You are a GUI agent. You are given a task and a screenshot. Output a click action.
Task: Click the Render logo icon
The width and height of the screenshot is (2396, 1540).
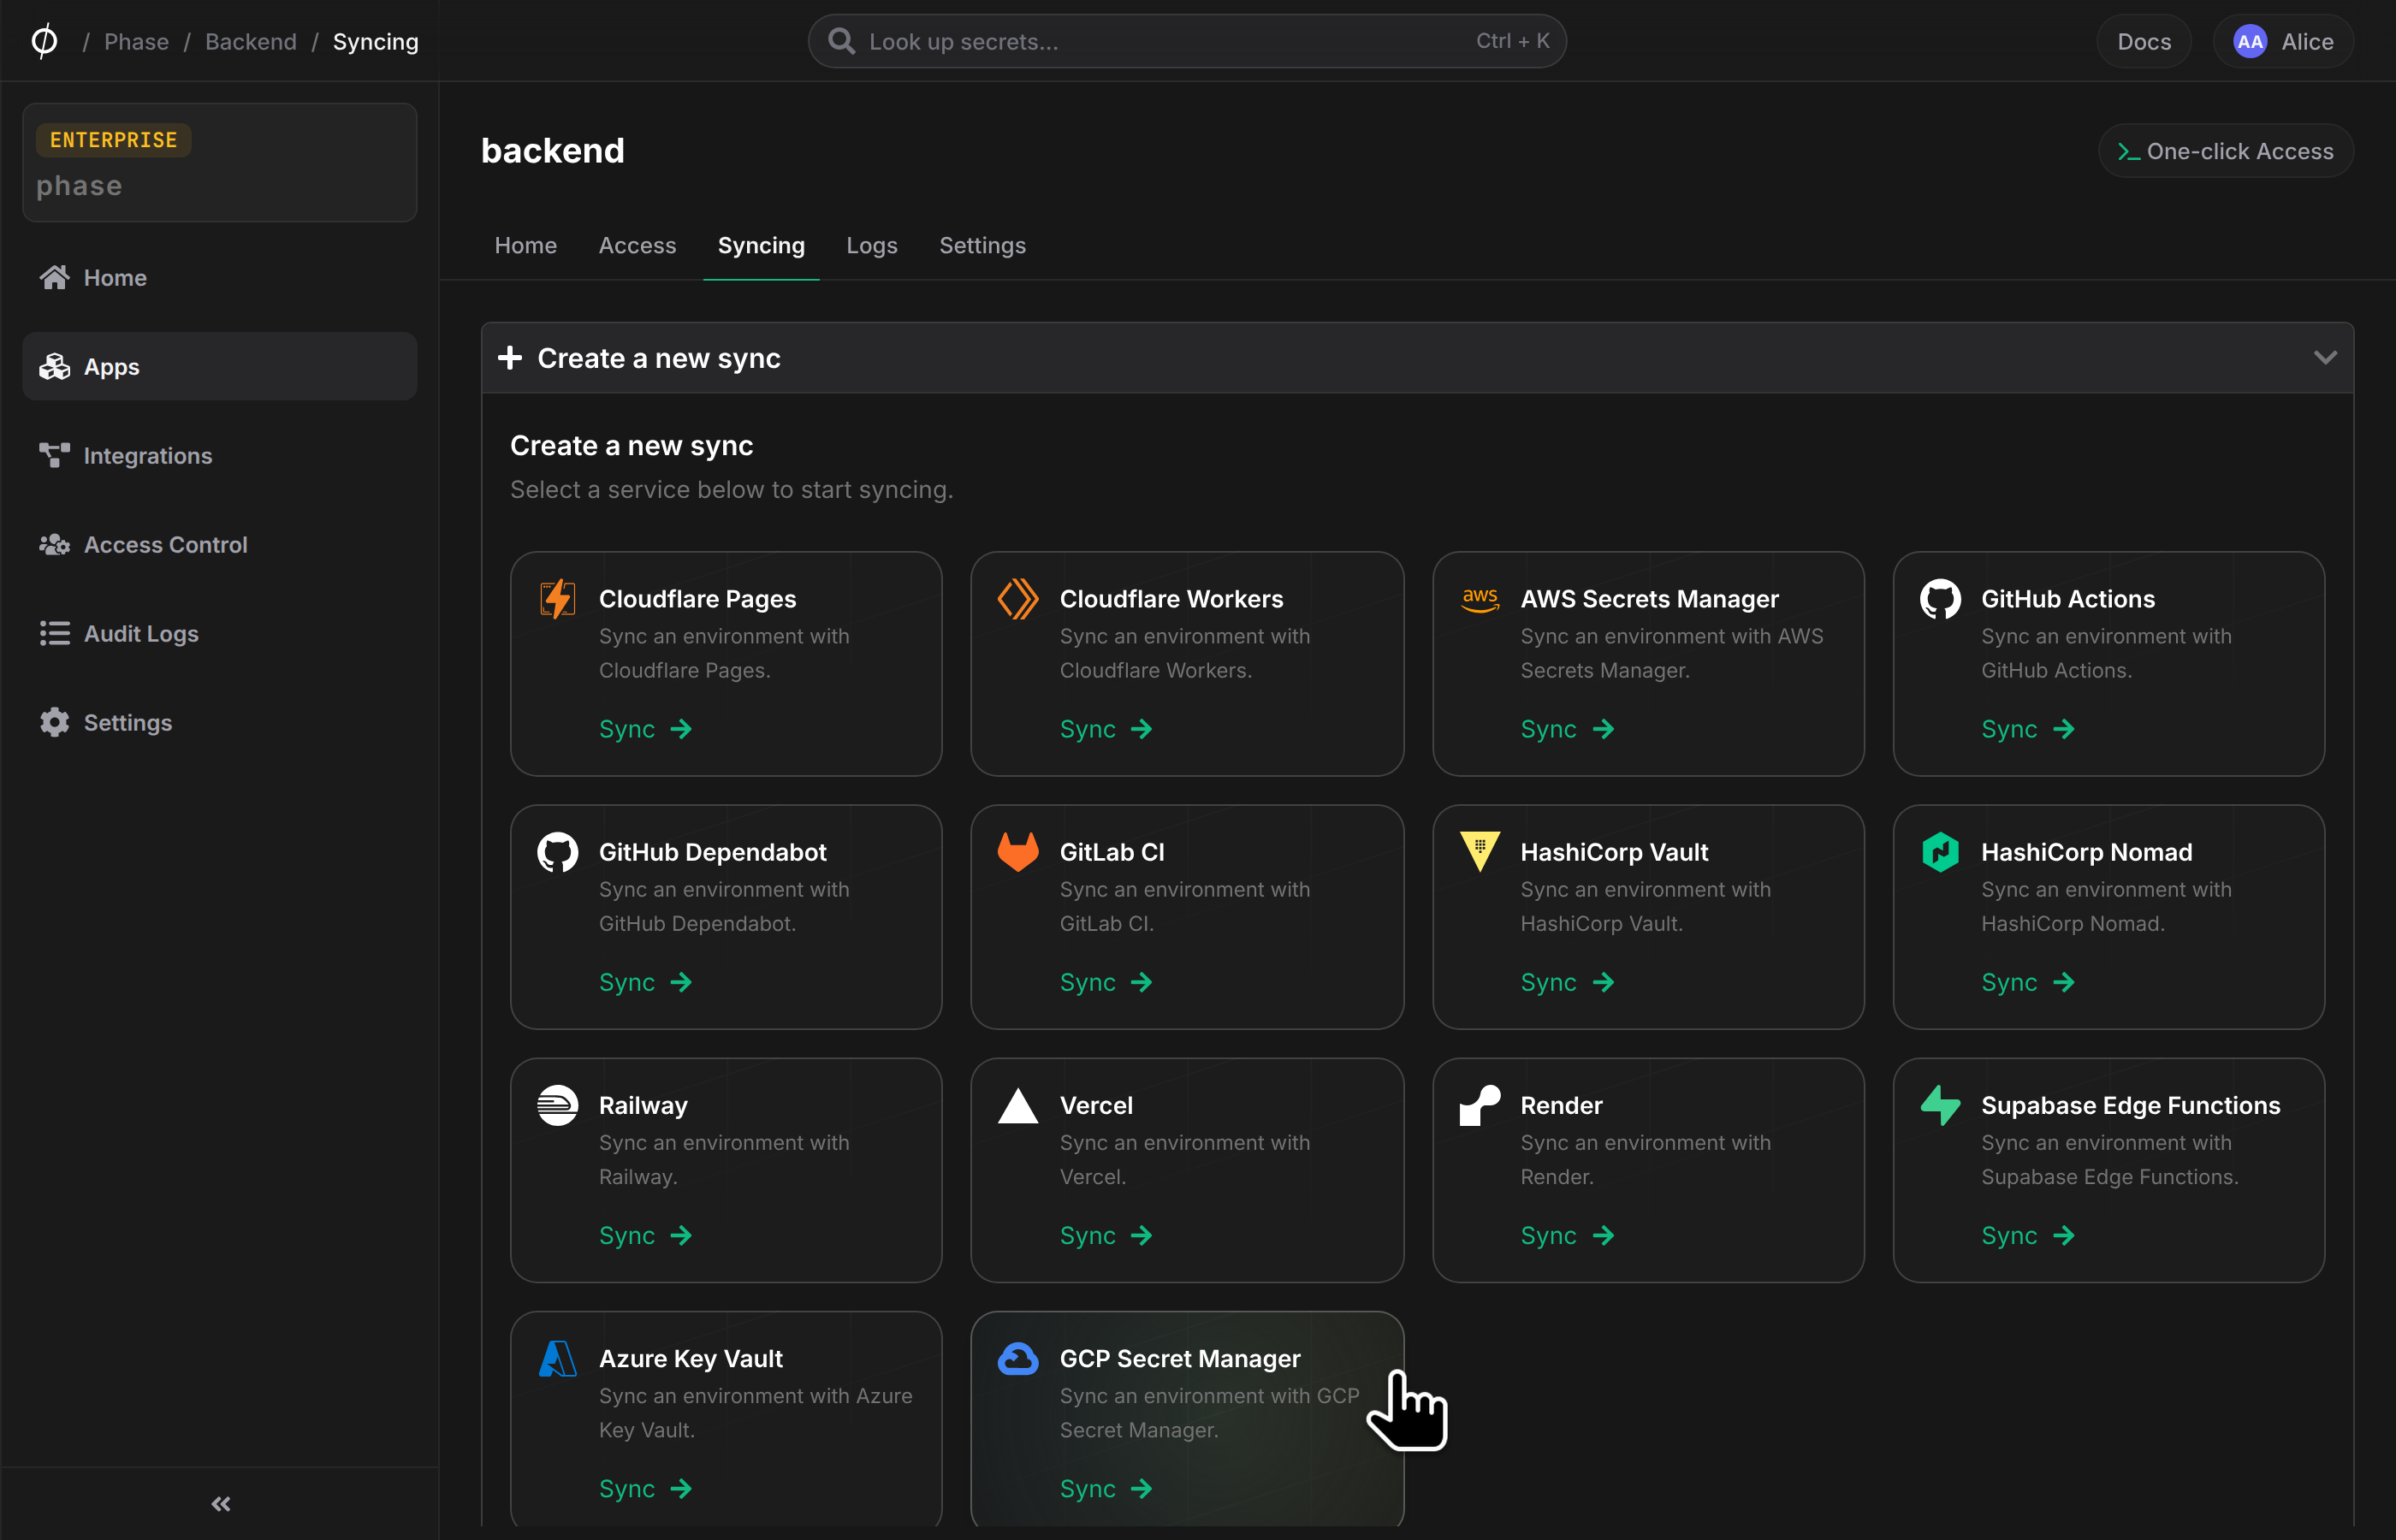1480,1105
